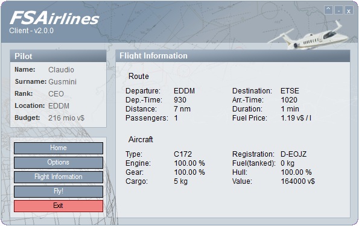The height and width of the screenshot is (226, 359).
Task: Click the budget value 216 mio v$
Action: pos(66,118)
